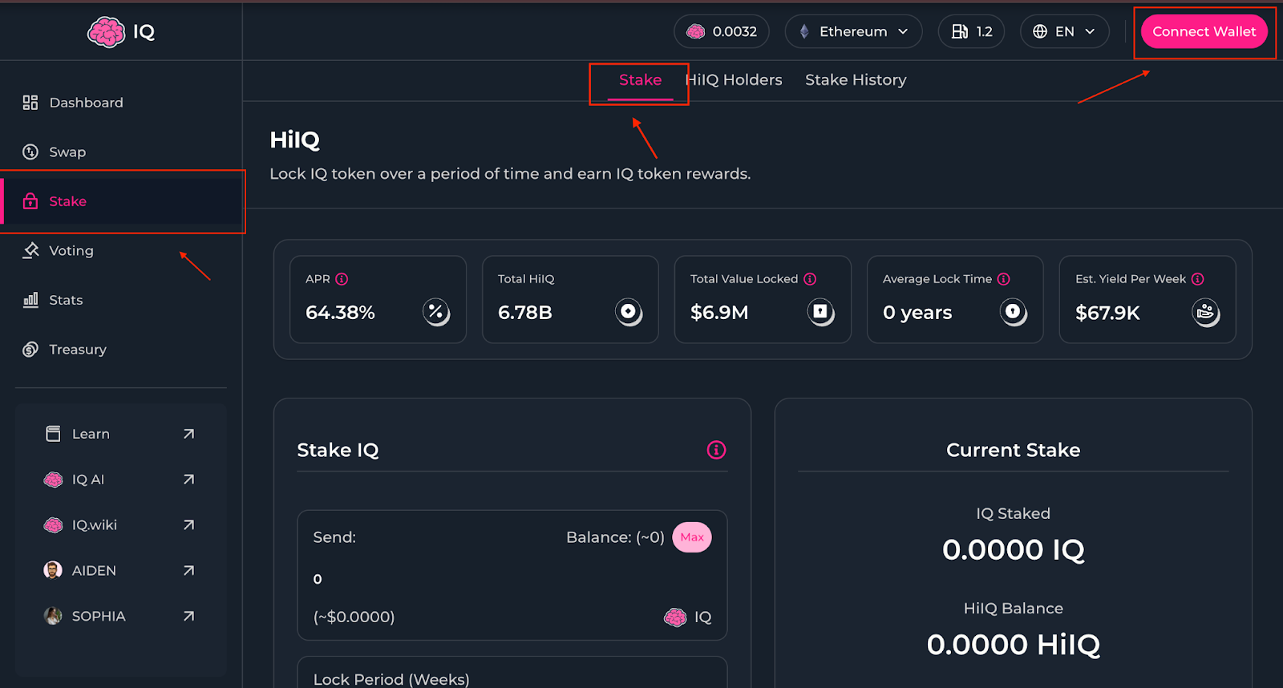This screenshot has width=1283, height=688.
Task: Click the Balance: (~0) text
Action: coord(615,537)
